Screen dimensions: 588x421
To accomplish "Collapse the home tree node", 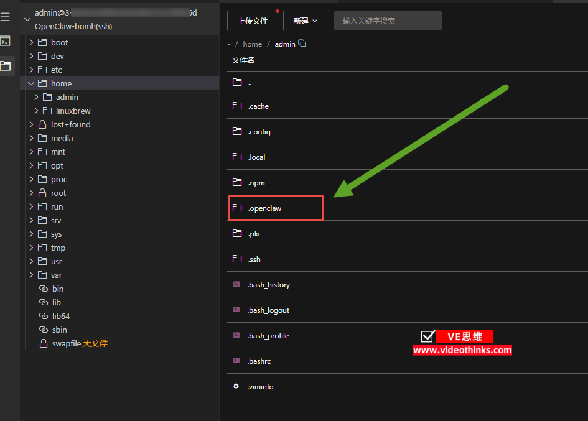I will pyautogui.click(x=30, y=83).
